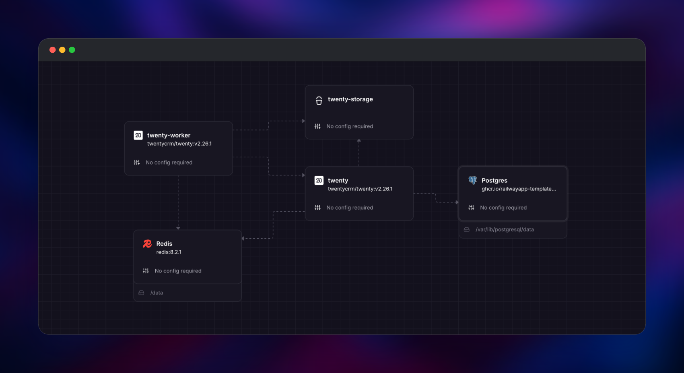This screenshot has width=684, height=373.
Task: Click the /data volume path under Redis
Action: click(157, 293)
